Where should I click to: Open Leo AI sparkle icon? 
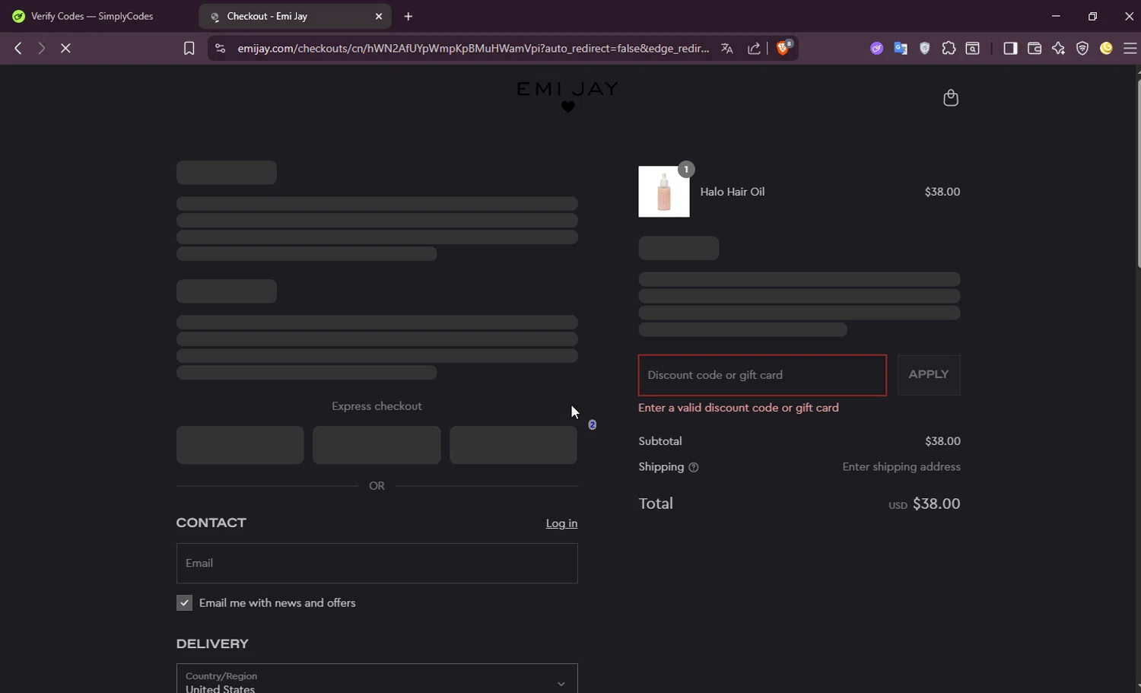coord(1058,49)
